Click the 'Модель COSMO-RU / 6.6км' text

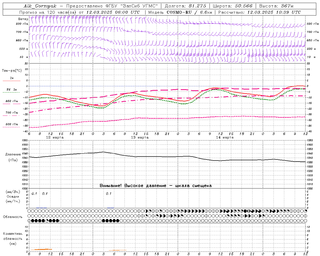point(180,12)
